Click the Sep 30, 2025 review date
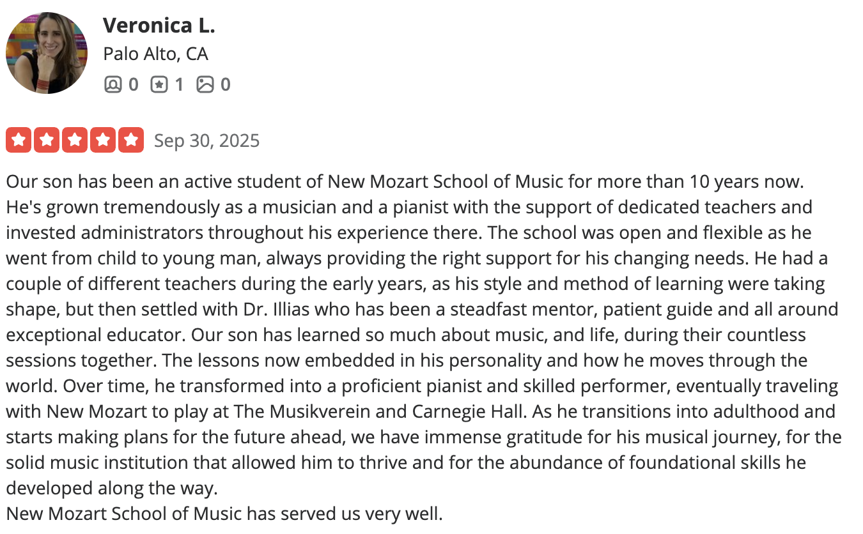The image size is (863, 534). coord(207,141)
